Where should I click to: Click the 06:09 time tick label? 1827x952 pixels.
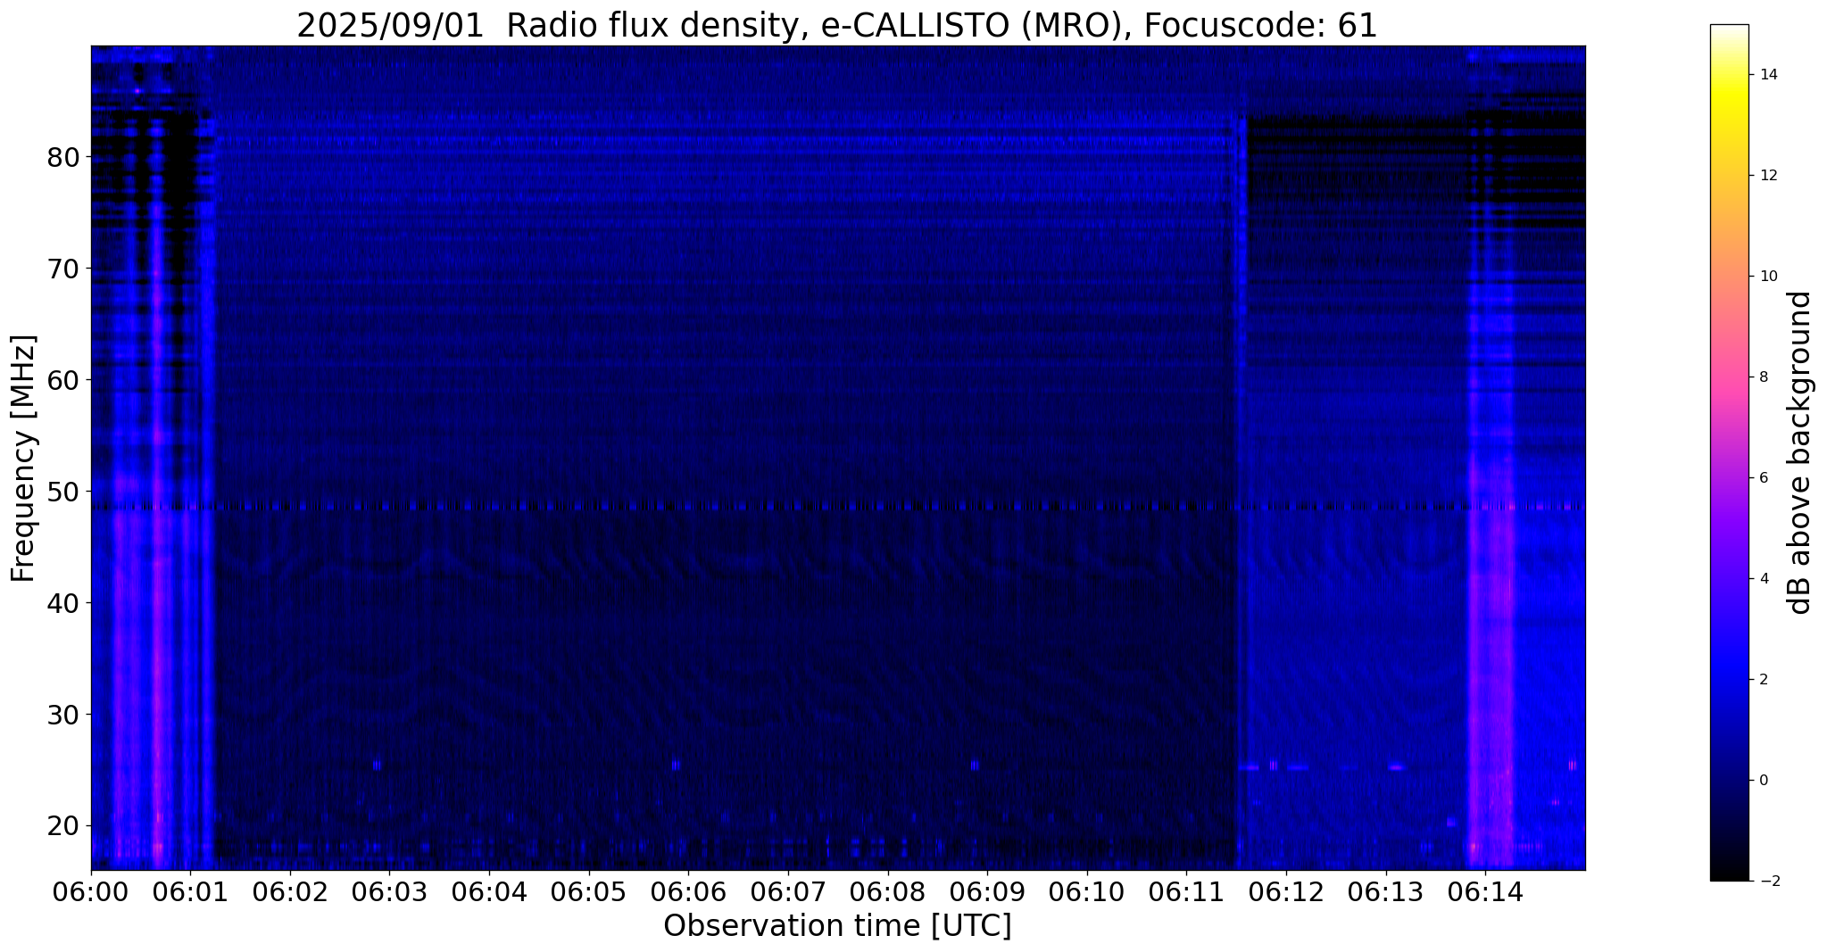pyautogui.click(x=987, y=892)
